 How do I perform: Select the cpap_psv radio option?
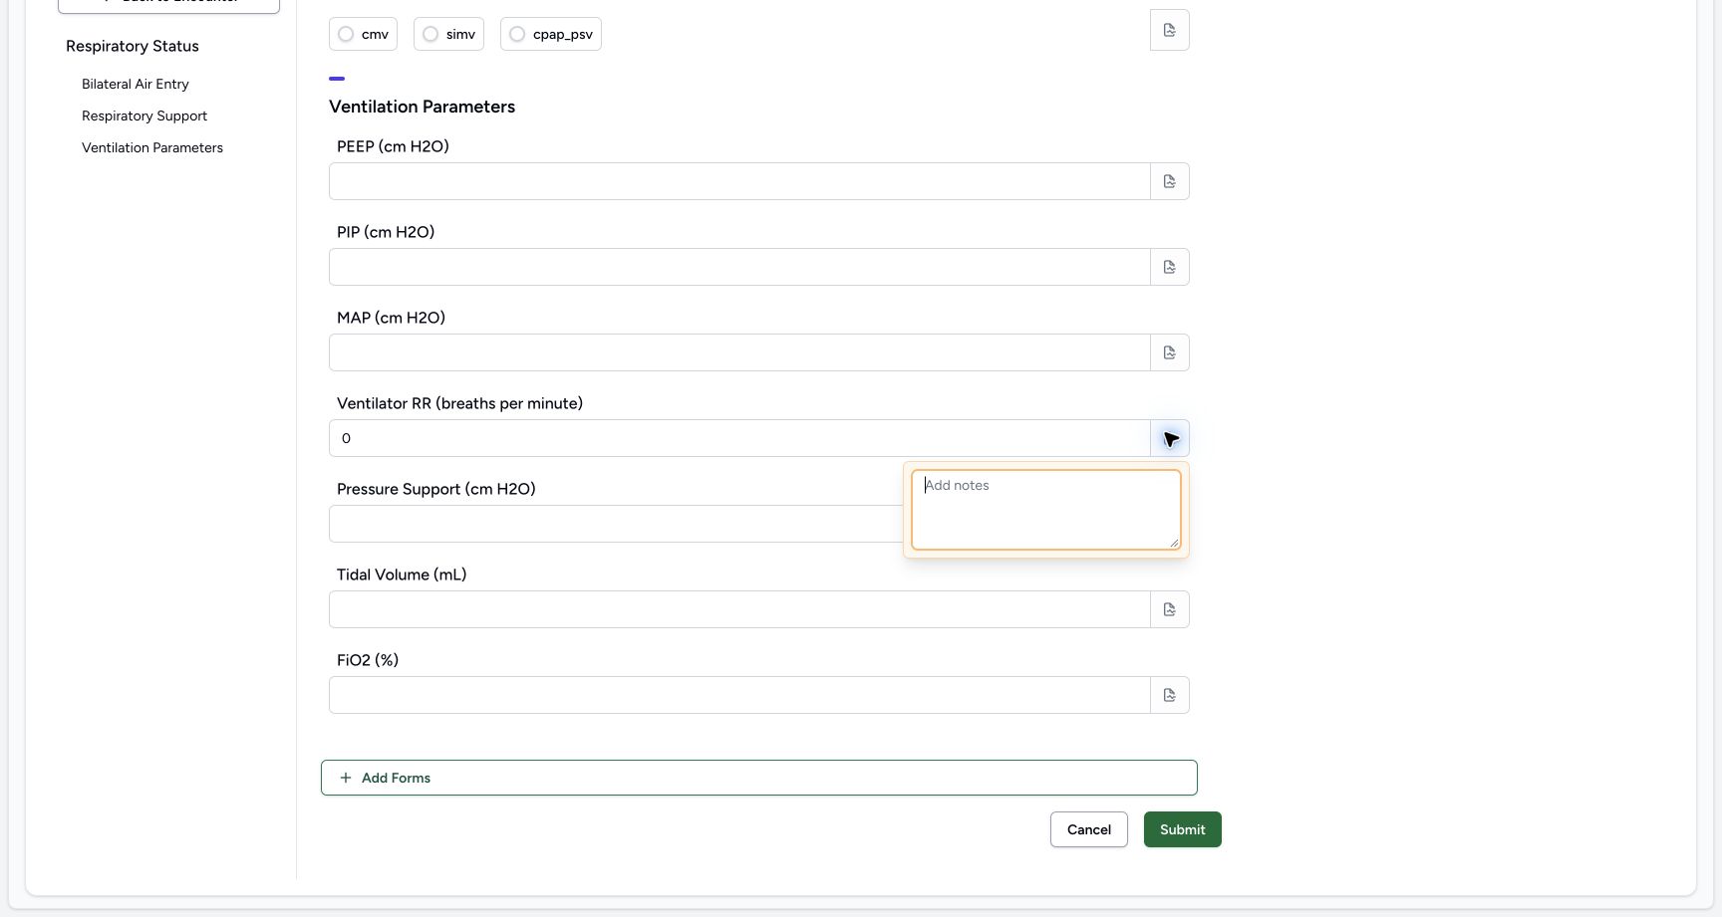tap(551, 34)
